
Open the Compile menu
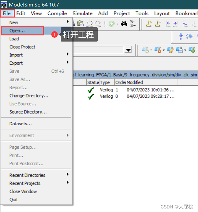[57, 13]
